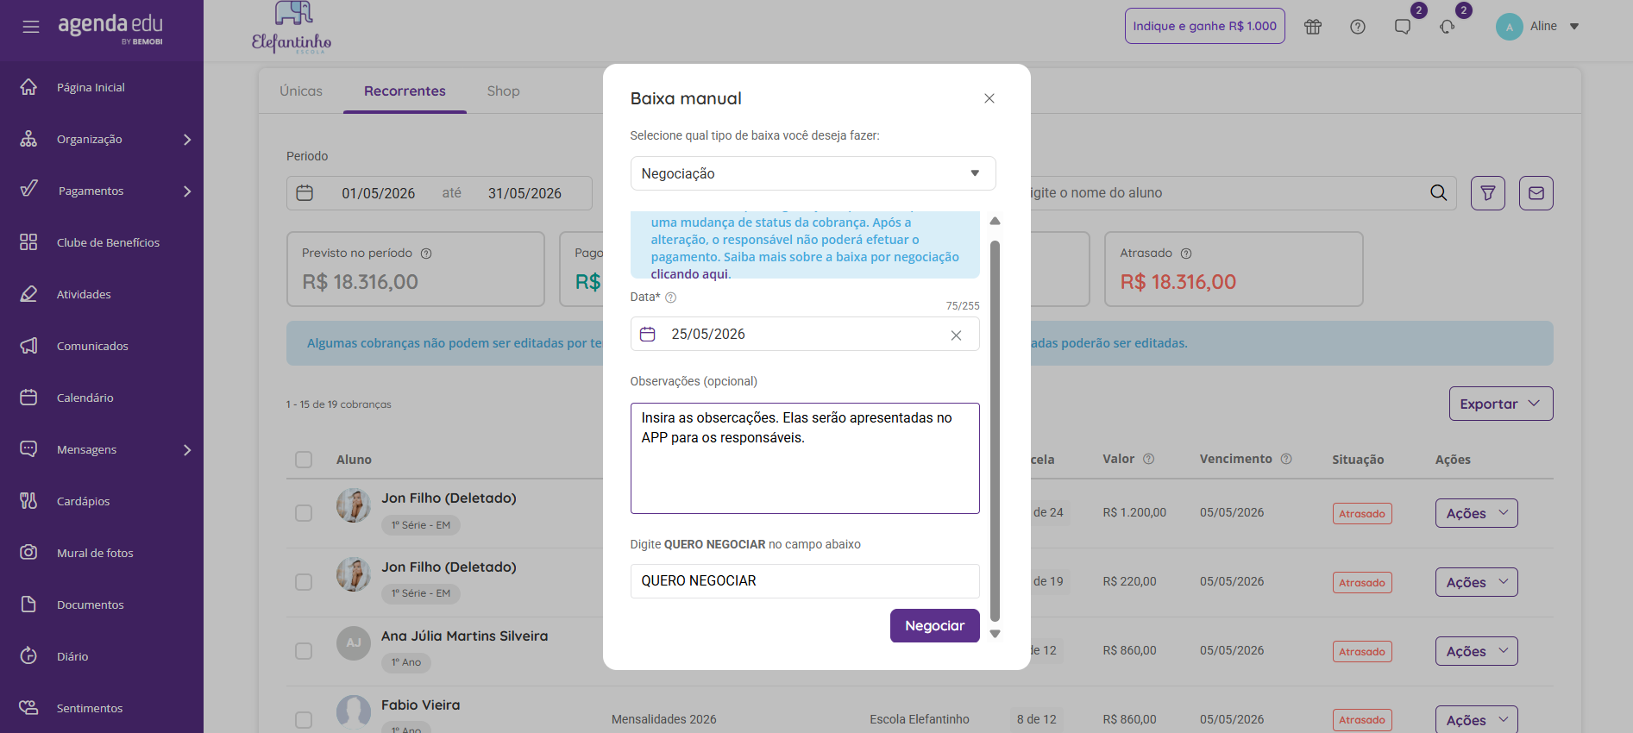This screenshot has height=733, width=1633.
Task: Follow the "clicando aqui" link
Action: pos(689,274)
